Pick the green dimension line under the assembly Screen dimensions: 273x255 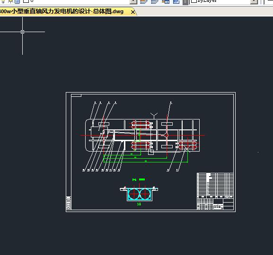[x=146, y=162]
